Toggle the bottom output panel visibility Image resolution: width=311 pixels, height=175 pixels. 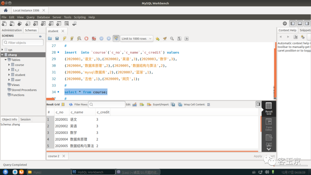pos(300,23)
